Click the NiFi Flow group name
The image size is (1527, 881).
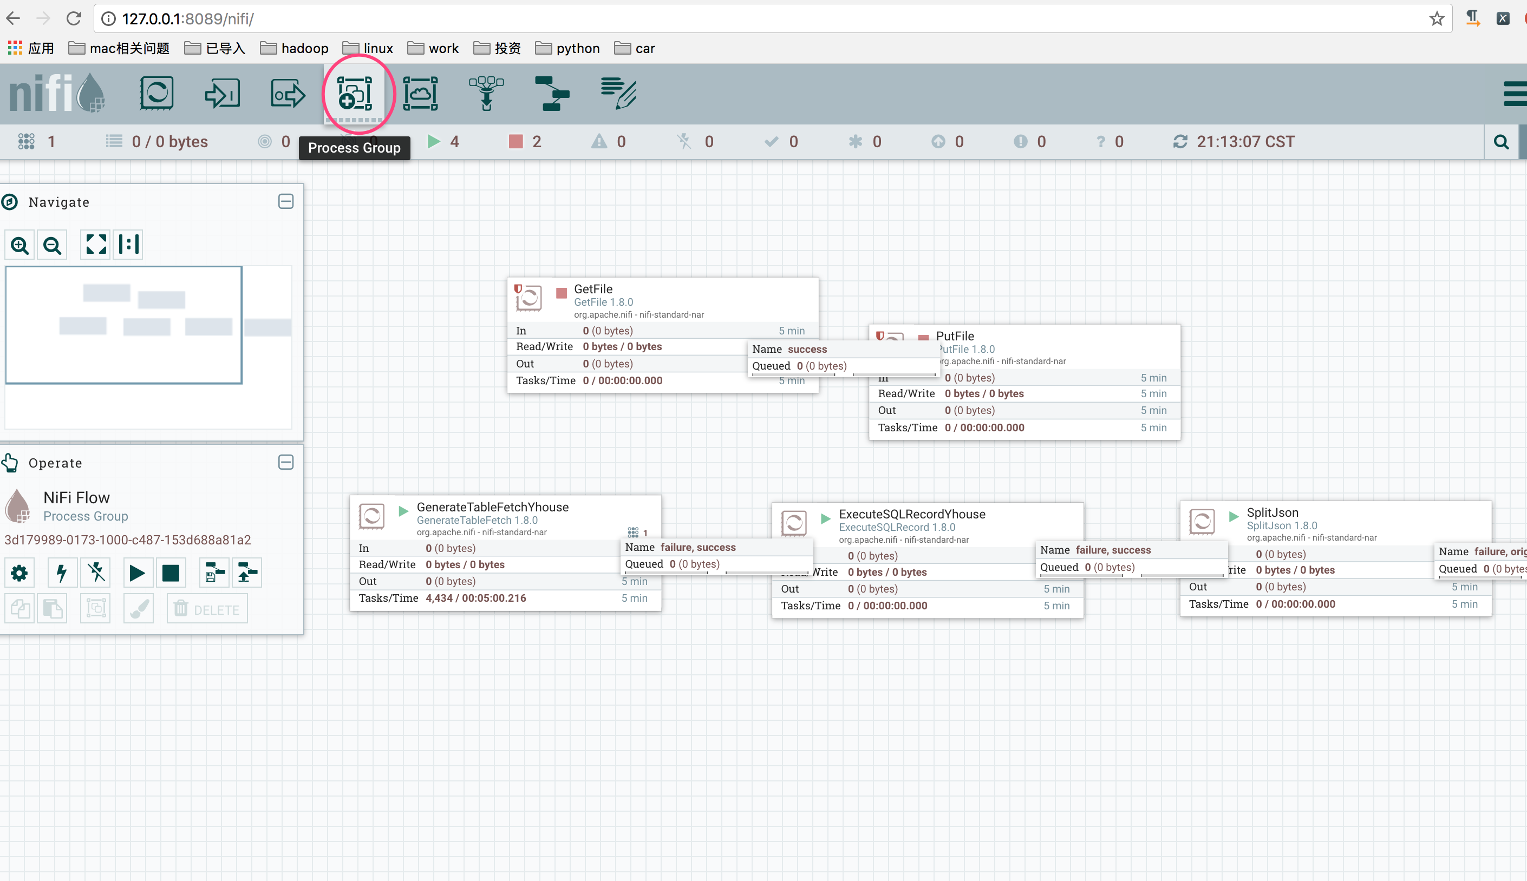pos(77,497)
